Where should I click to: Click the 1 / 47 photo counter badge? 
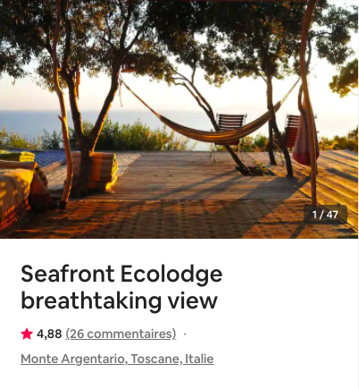tap(325, 215)
